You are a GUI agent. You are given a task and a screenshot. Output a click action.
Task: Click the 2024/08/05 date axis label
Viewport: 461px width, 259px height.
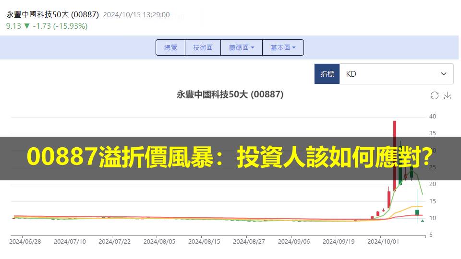159,242
